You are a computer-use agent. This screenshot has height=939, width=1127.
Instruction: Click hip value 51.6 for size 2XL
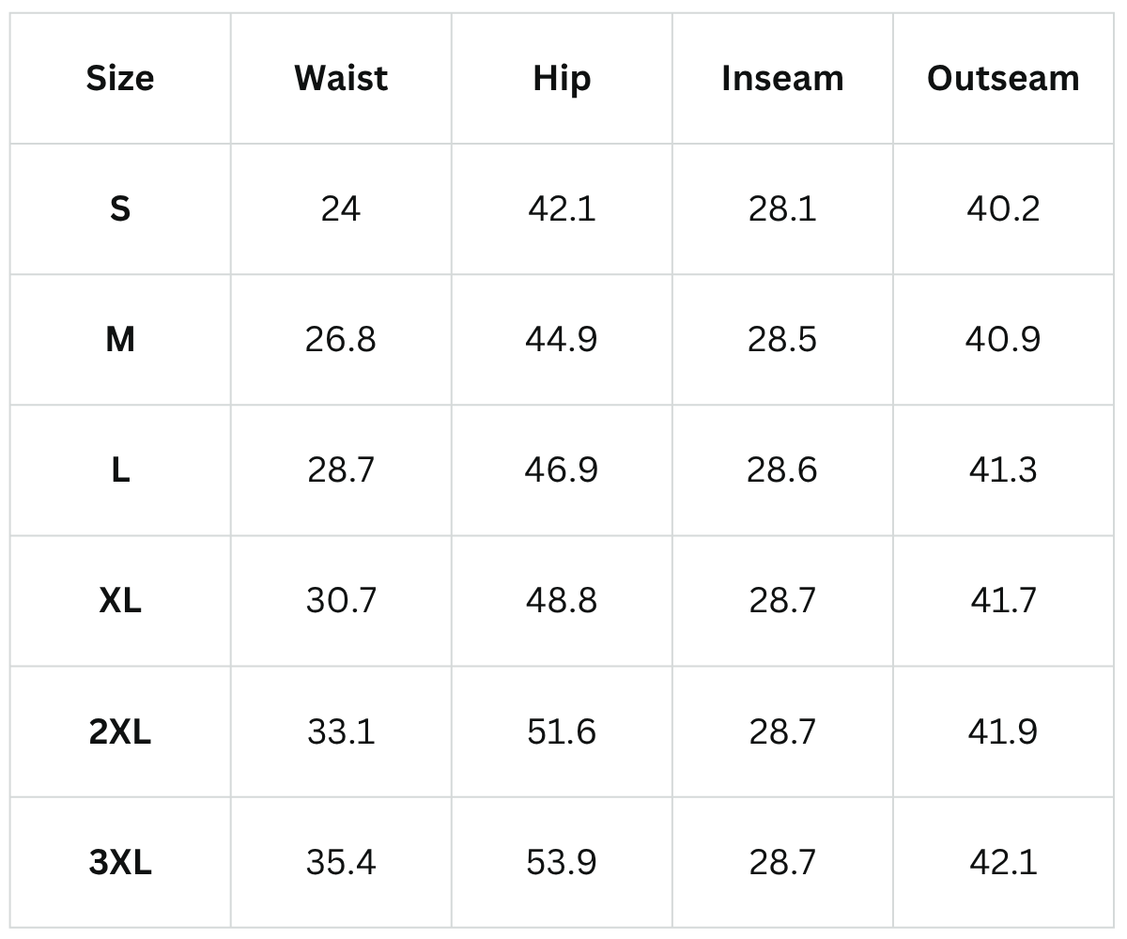pyautogui.click(x=562, y=731)
